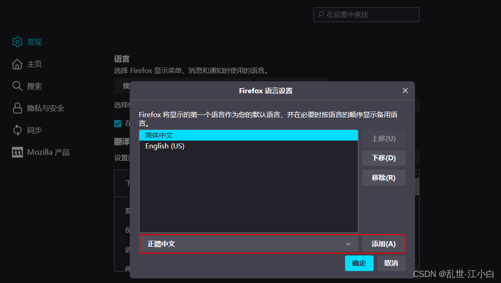501x283 pixels.
Task: Close the Firefox 语言设置 dialog
Action: [x=405, y=91]
